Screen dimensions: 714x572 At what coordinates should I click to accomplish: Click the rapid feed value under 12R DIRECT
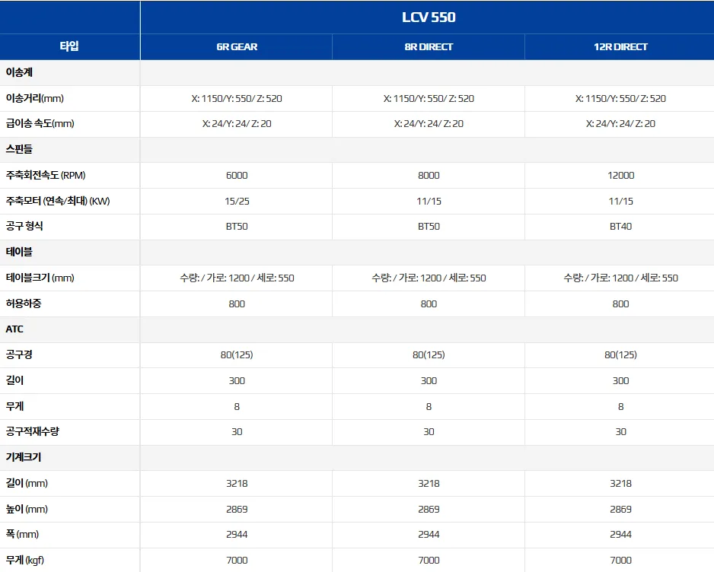point(620,124)
